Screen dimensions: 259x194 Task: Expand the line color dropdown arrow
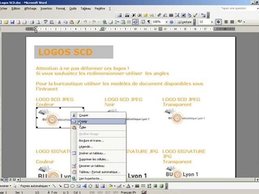(x=123, y=186)
